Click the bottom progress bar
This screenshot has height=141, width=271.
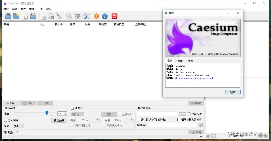pyautogui.click(x=100, y=137)
